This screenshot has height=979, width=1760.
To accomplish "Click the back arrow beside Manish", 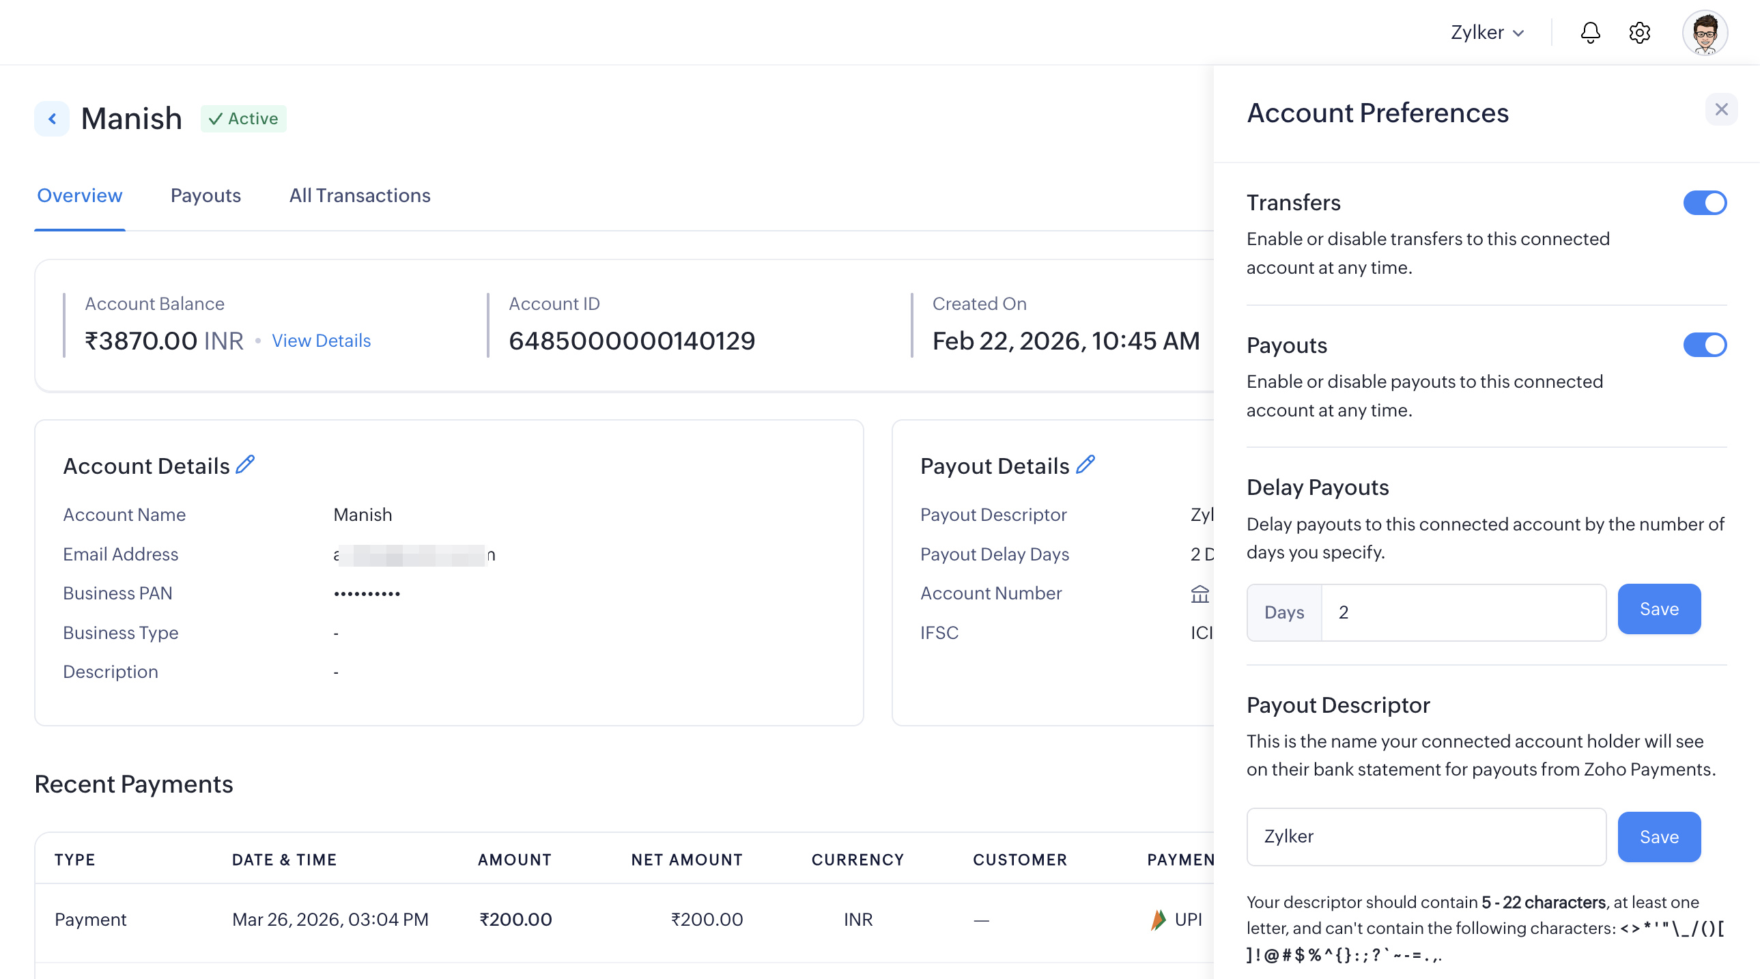I will coord(52,119).
